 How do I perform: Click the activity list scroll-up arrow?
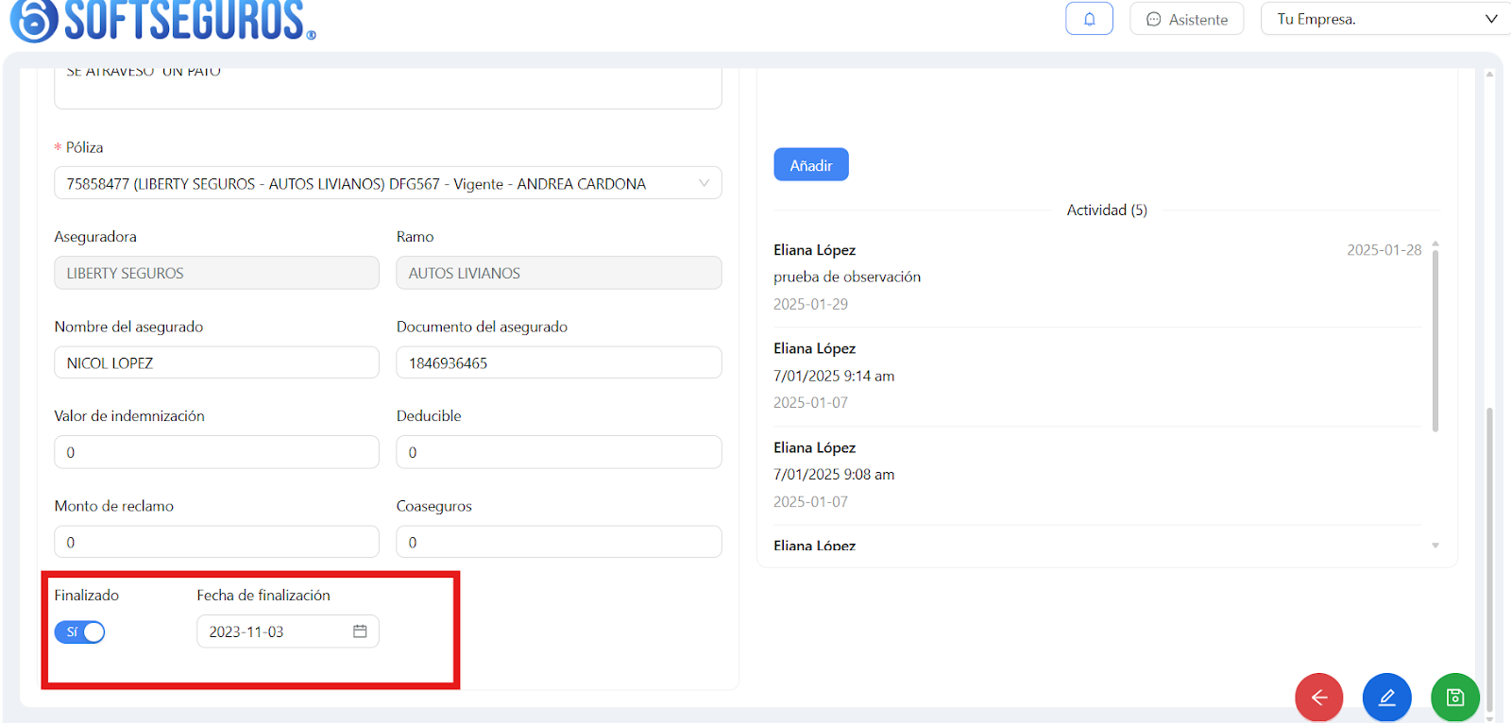click(1435, 244)
